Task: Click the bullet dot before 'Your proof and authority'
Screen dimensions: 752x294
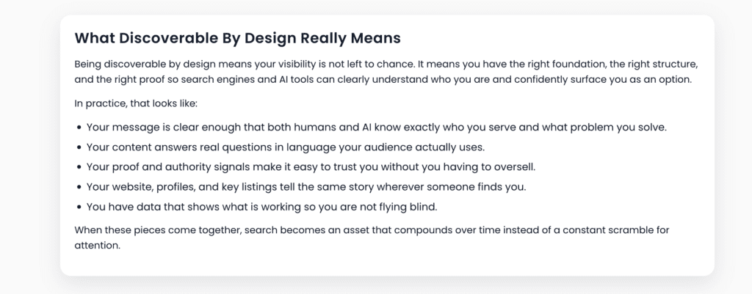Action: (x=79, y=167)
